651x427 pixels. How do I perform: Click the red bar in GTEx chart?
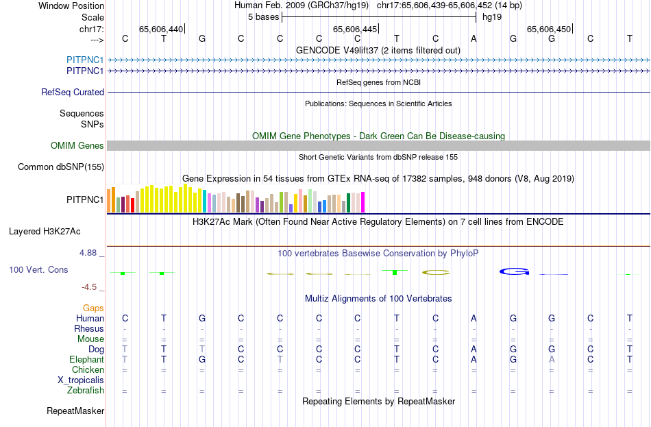(x=132, y=205)
